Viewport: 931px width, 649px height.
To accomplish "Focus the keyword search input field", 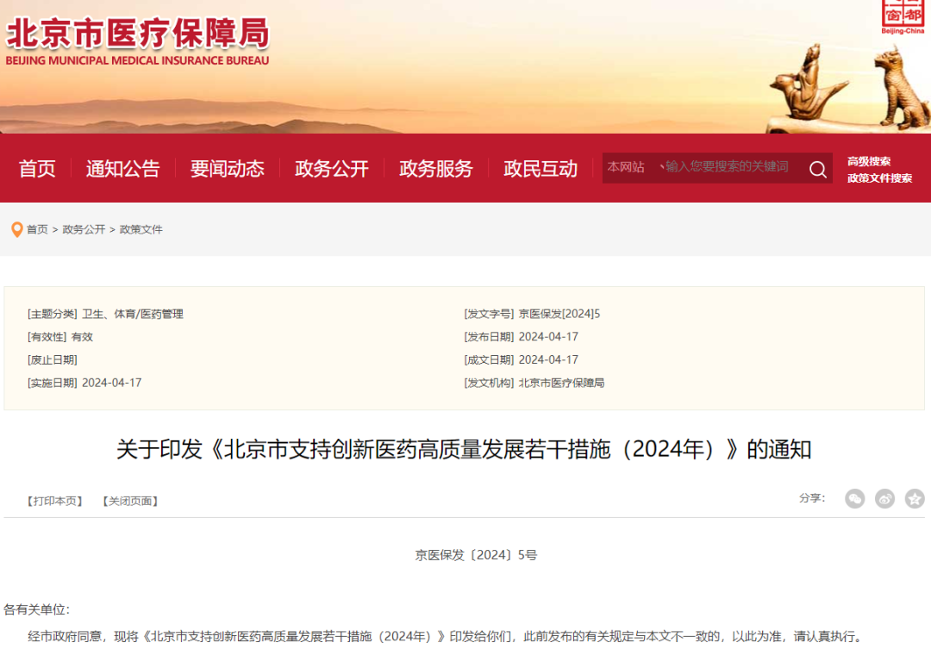I will point(733,167).
